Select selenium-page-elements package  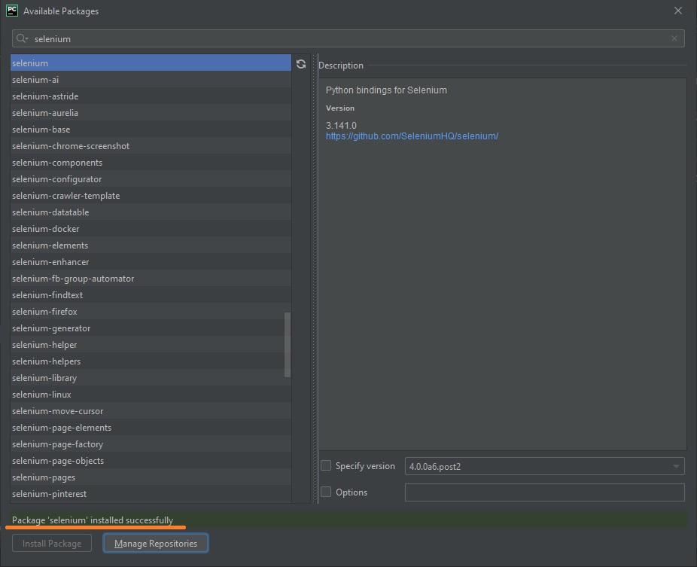(x=151, y=428)
